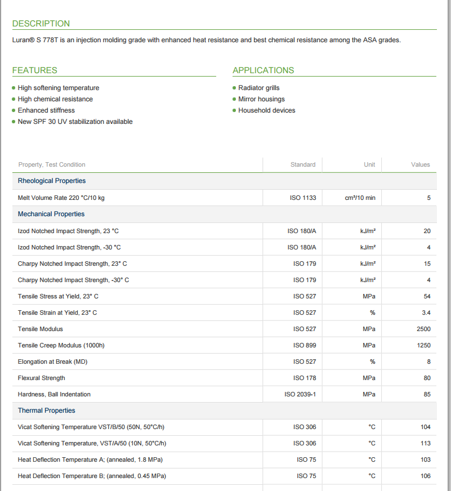
Task: Click New SPF 30 UV stabilization text
Action: [75, 122]
